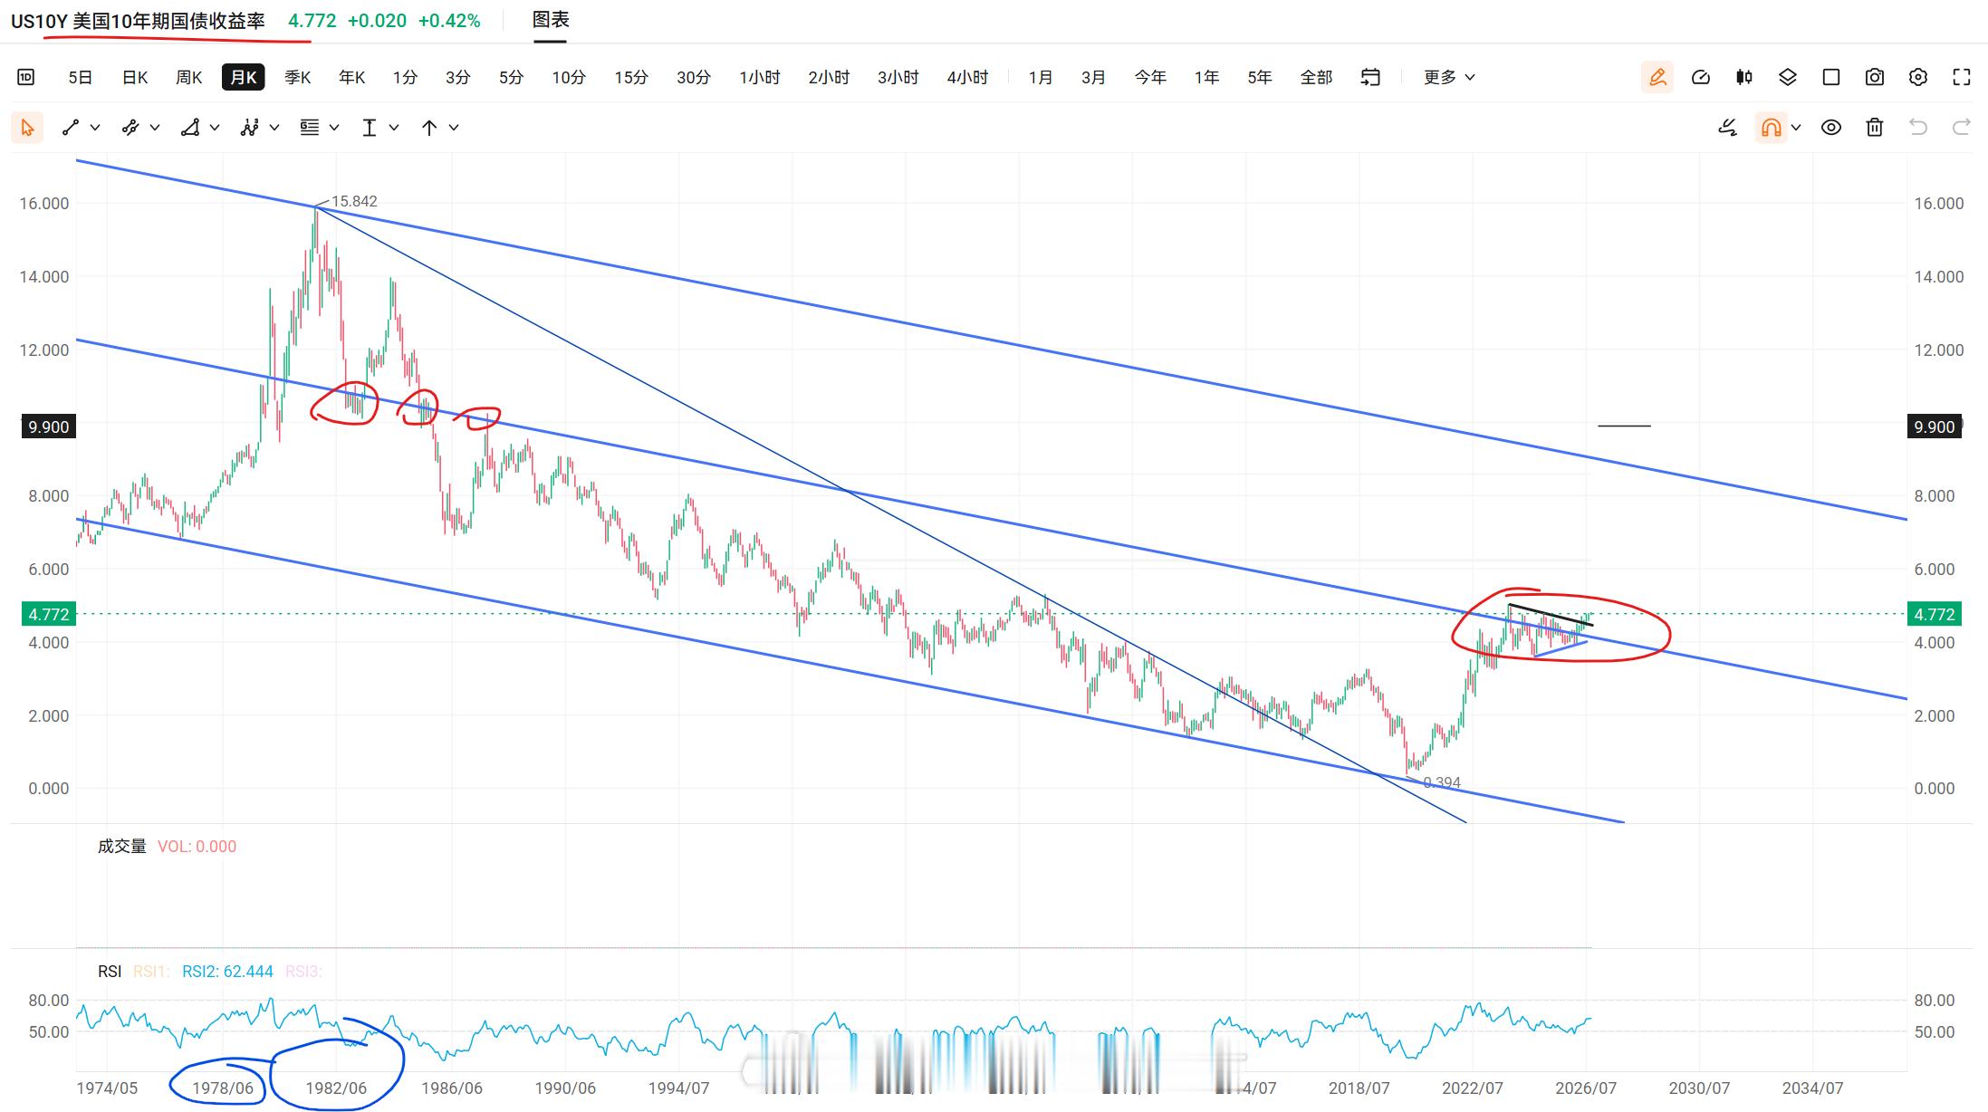Viewport: 1988px width, 1112px height.
Task: Expand the shape tool dropdown arrow
Action: [215, 128]
